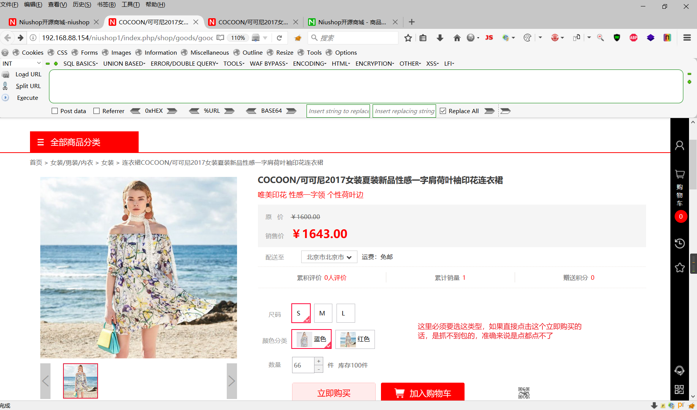
Task: Open the ABP Adblock Plus icon
Action: coord(634,38)
